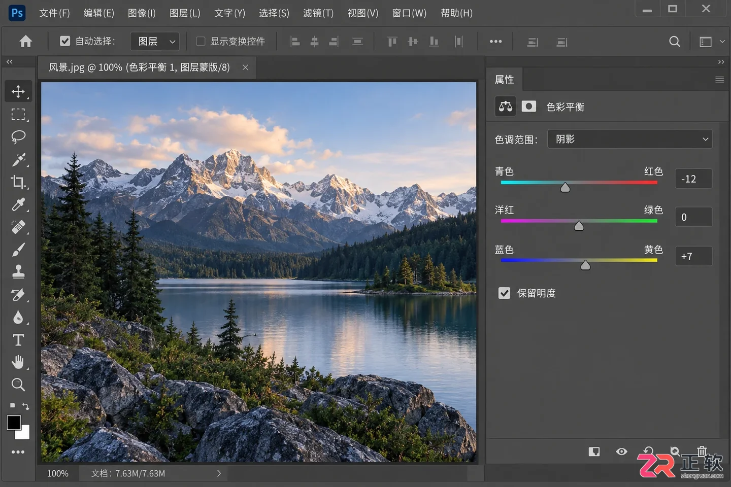Viewport: 731px width, 487px height.
Task: Open the 窗口(W) menu
Action: coord(409,13)
